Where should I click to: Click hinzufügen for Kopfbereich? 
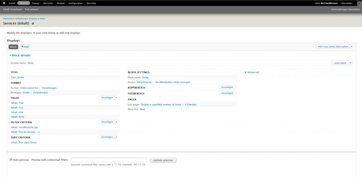(x=227, y=87)
